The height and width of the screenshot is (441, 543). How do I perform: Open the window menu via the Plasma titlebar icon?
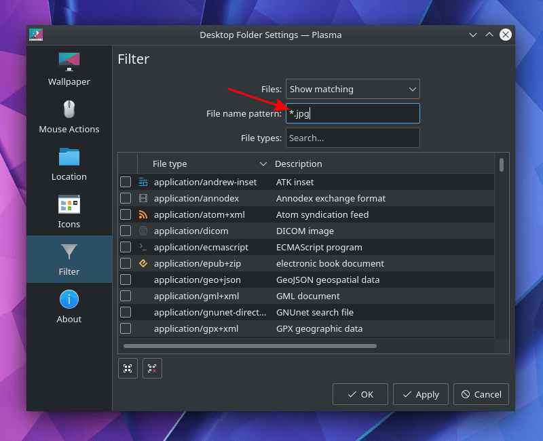click(x=36, y=35)
